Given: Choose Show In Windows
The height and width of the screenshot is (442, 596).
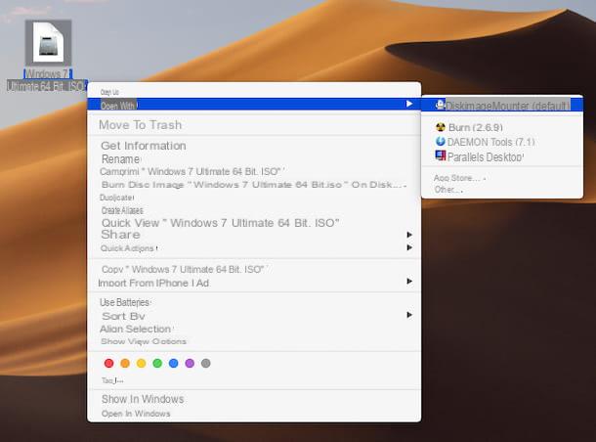Looking at the screenshot, I should tap(143, 399).
